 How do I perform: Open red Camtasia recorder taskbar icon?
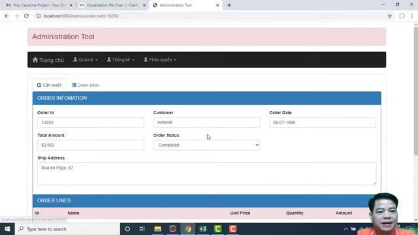click(233, 229)
